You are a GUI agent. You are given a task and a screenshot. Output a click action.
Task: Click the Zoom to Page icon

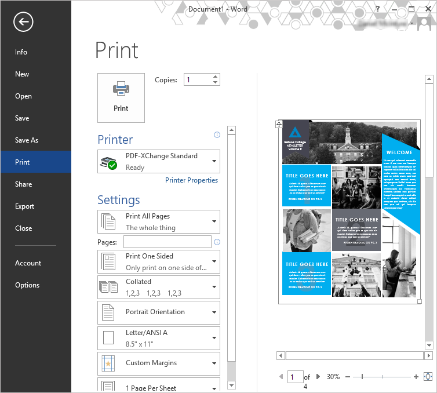[428, 376]
